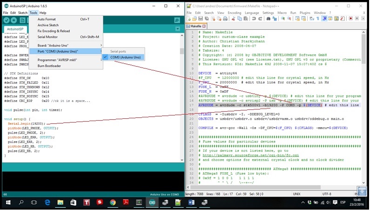The width and height of the screenshot is (370, 211).
Task: Click Arduino editor scroll-down arrow
Action: 182,160
